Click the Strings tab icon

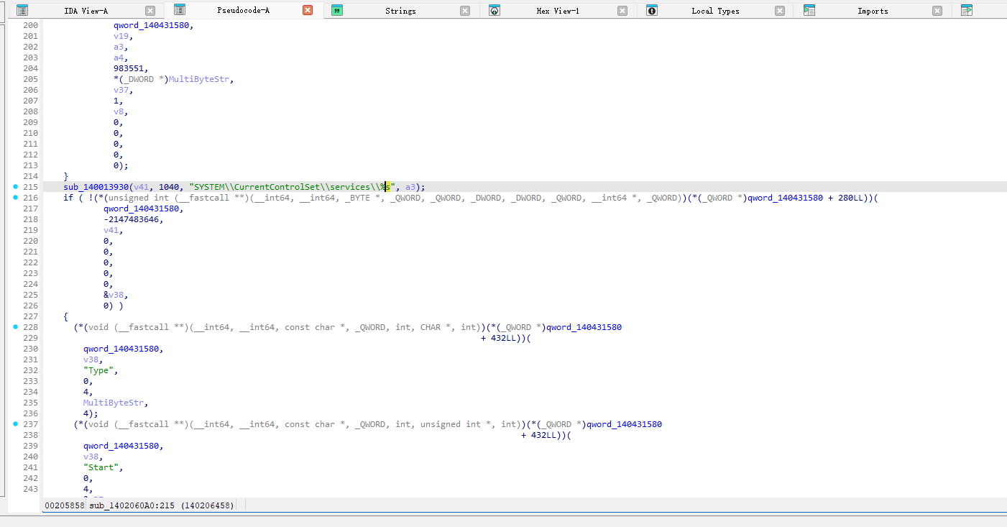coord(337,11)
